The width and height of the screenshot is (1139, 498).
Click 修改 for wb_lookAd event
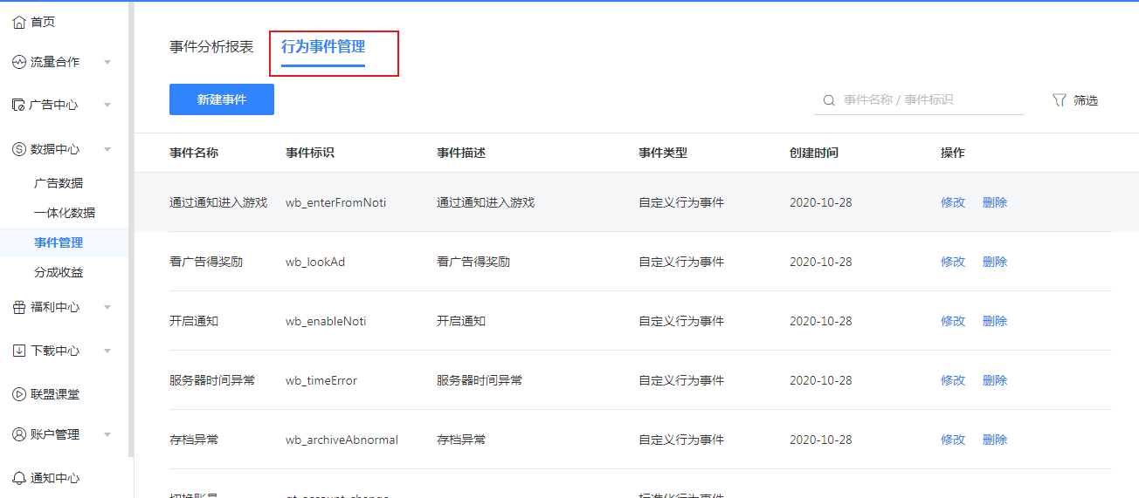click(953, 262)
